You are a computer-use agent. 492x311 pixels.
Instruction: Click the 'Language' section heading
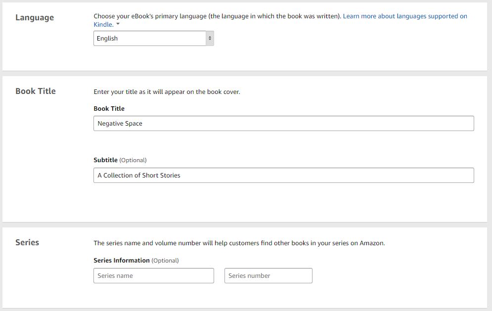[35, 18]
